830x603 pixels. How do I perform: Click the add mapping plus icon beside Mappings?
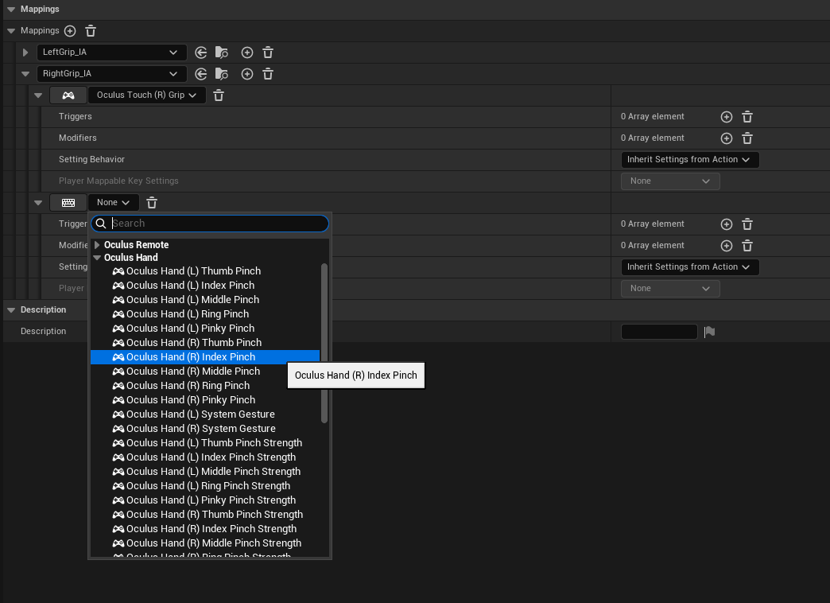[70, 31]
